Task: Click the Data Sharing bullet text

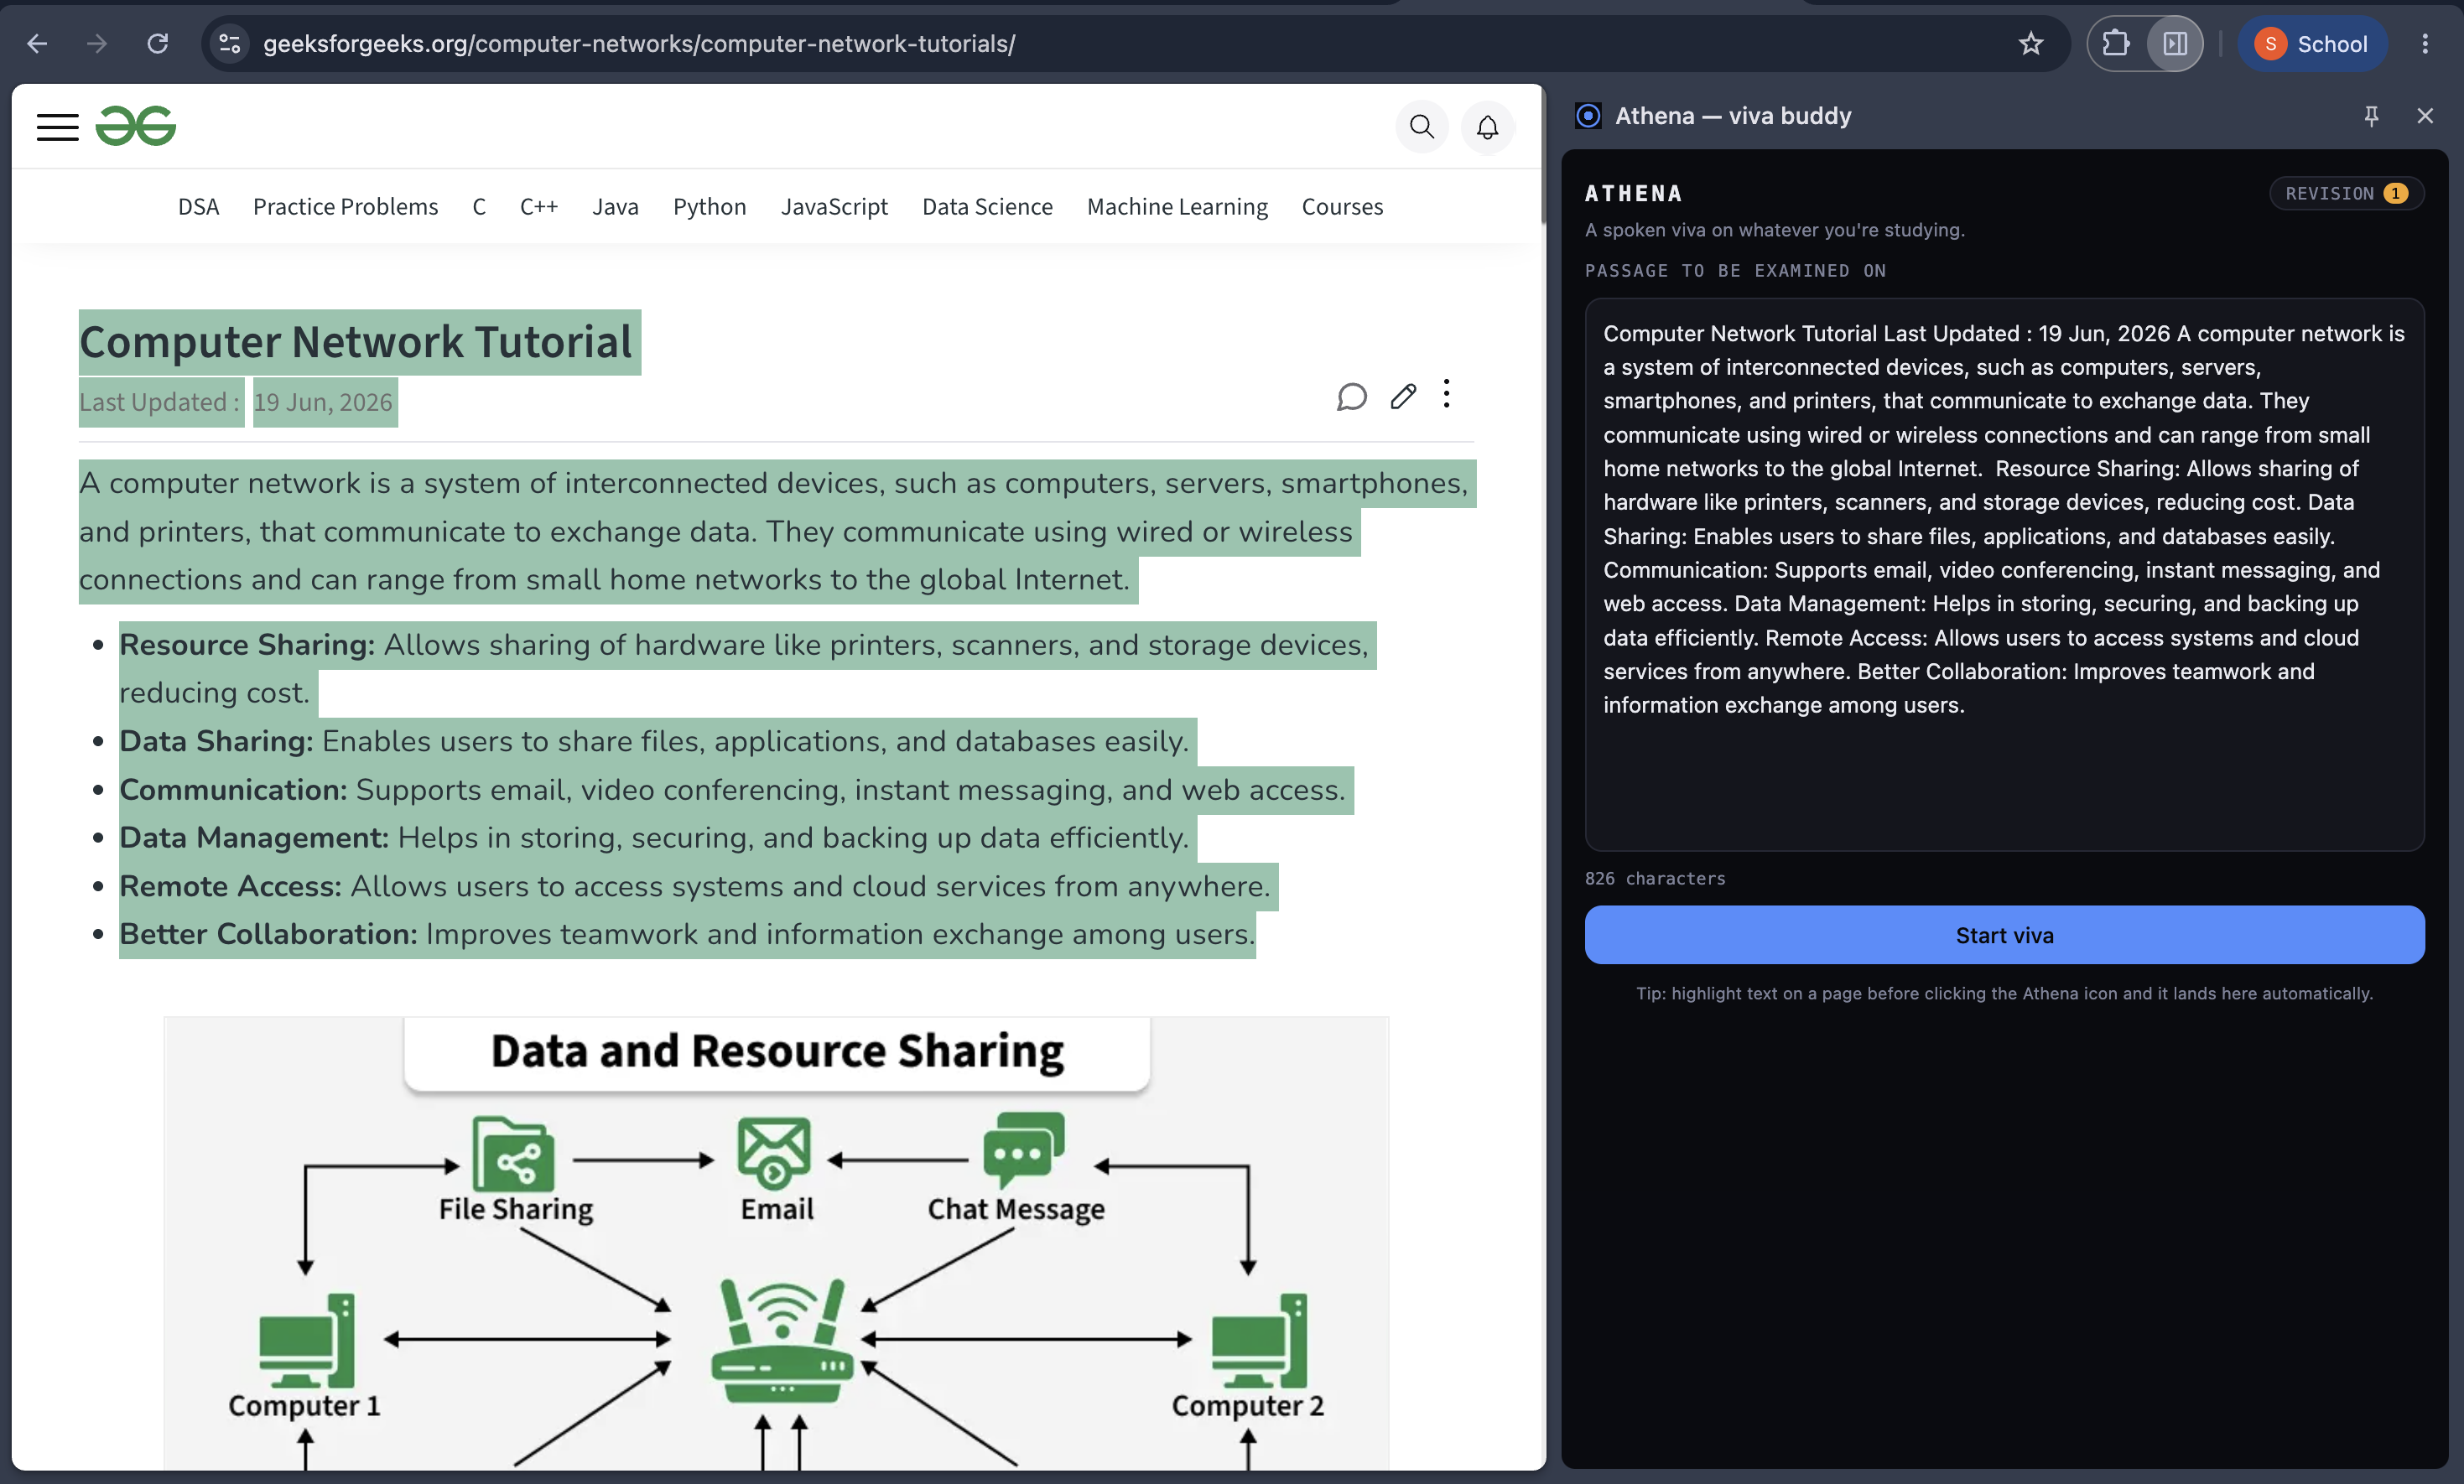Action: click(x=654, y=741)
